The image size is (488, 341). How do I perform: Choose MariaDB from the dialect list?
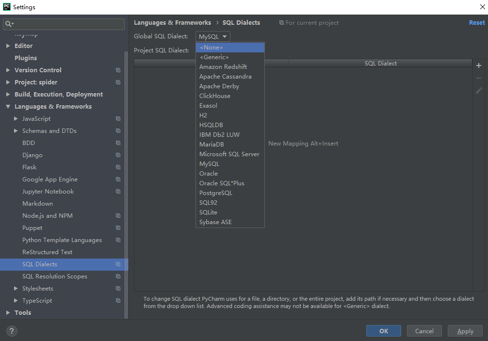point(230,145)
